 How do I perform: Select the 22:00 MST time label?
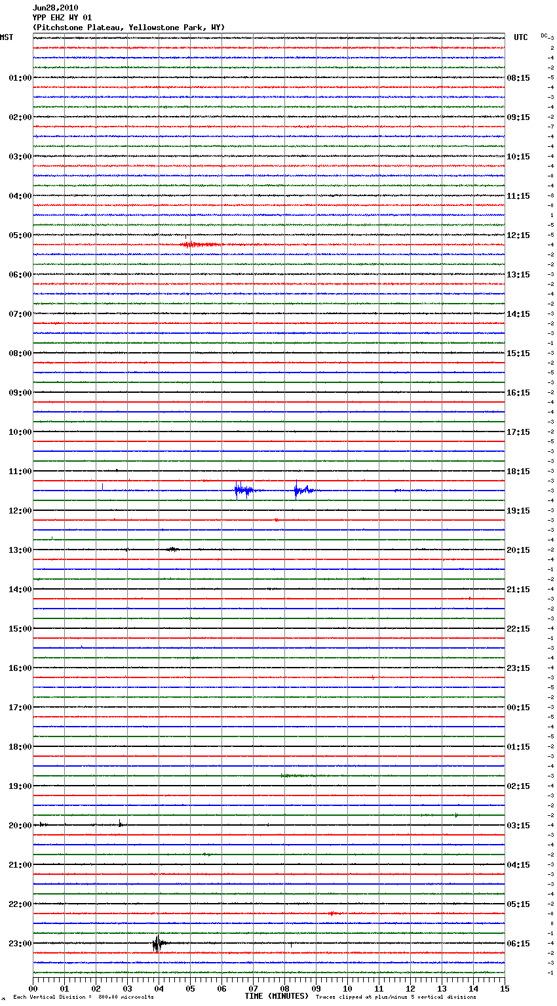coord(20,904)
